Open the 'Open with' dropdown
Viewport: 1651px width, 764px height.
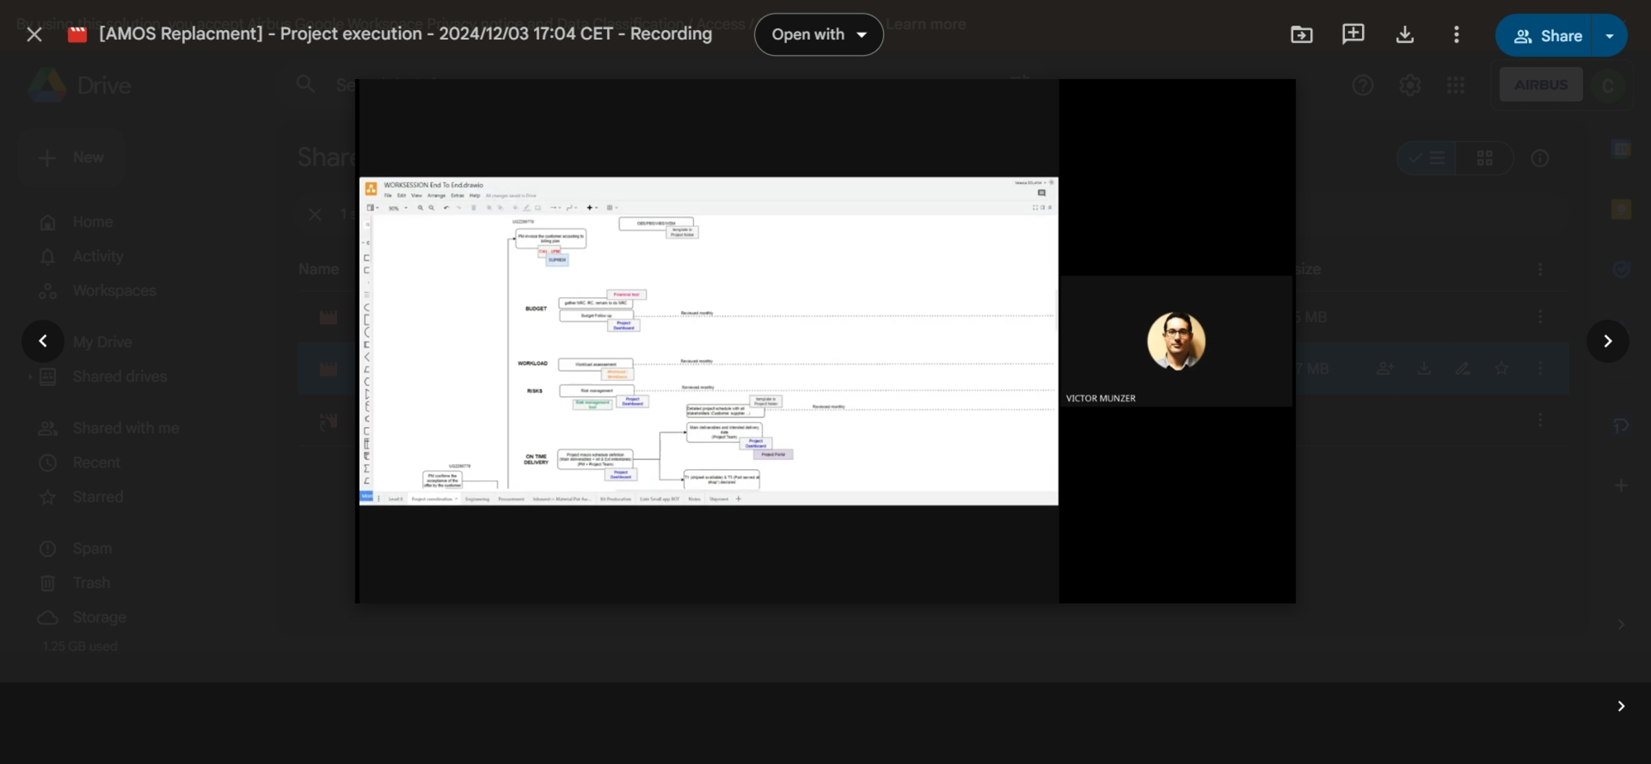(x=819, y=34)
